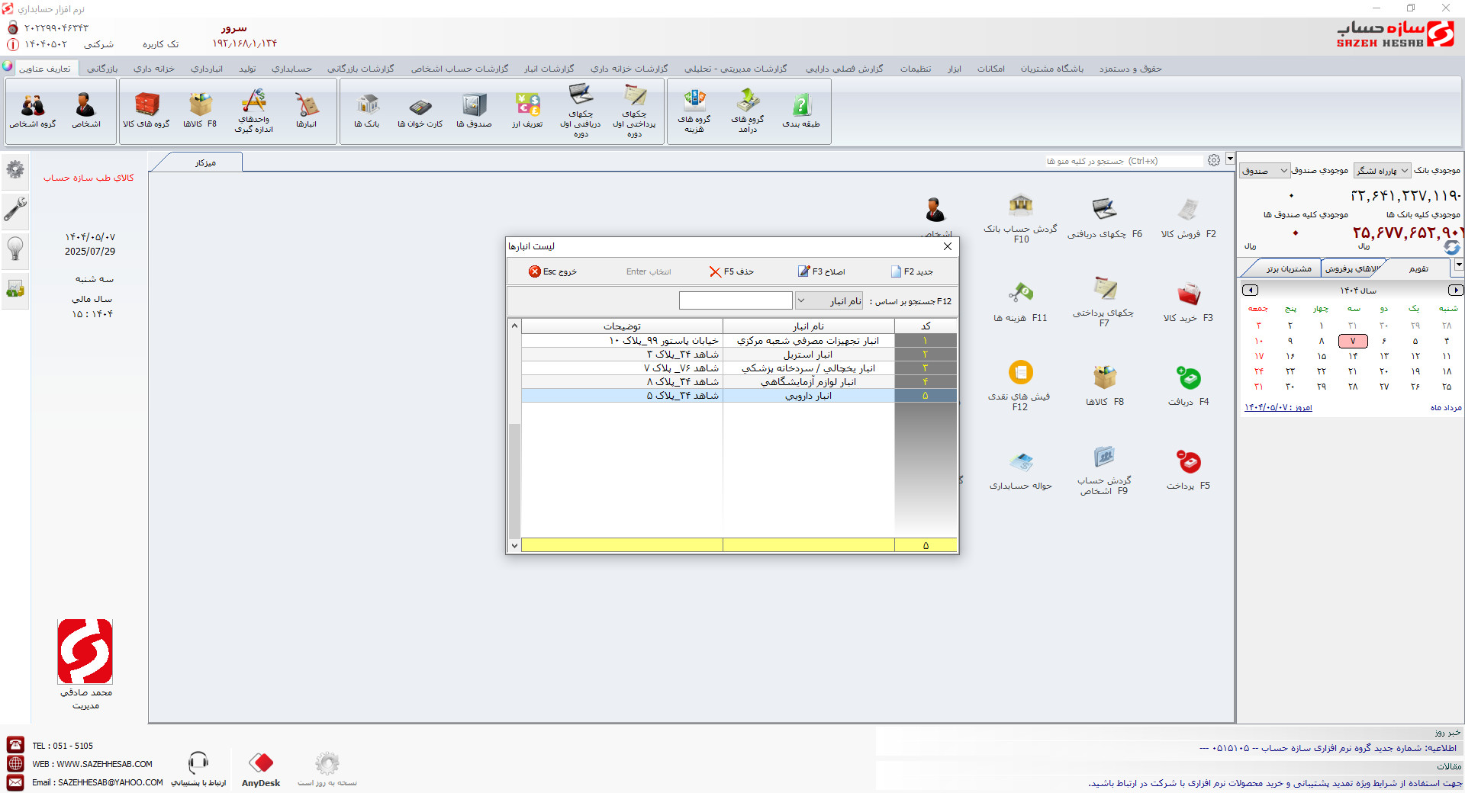Click the گروه اشخاص people-group icon
Image resolution: width=1465 pixels, height=793 pixels.
pos(33,111)
